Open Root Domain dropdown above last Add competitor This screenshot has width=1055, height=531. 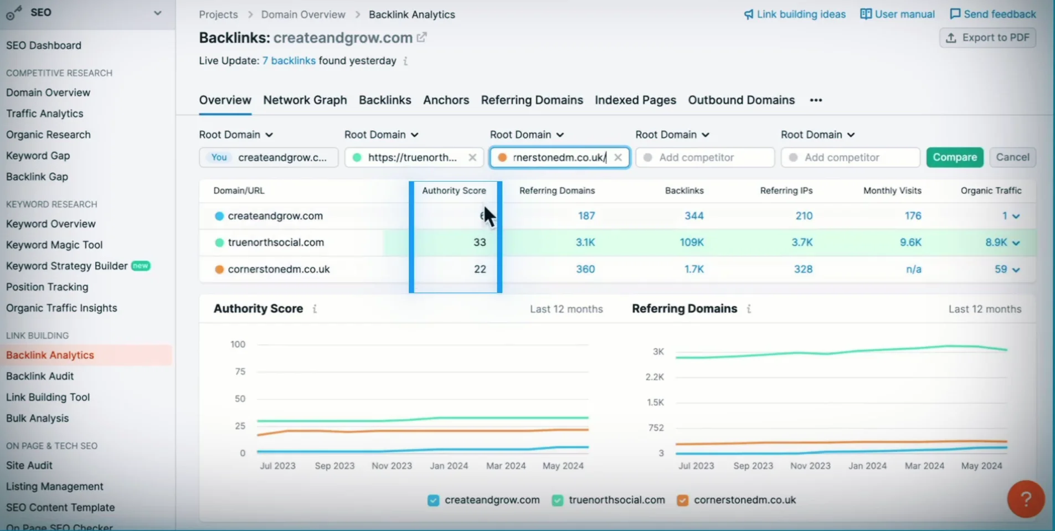[818, 135]
